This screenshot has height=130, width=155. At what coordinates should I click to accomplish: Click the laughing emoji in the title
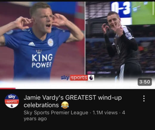click(x=65, y=105)
